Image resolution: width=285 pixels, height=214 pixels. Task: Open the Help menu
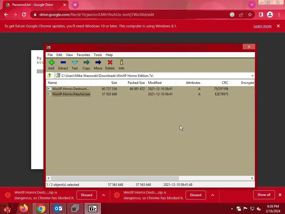tap(109, 55)
